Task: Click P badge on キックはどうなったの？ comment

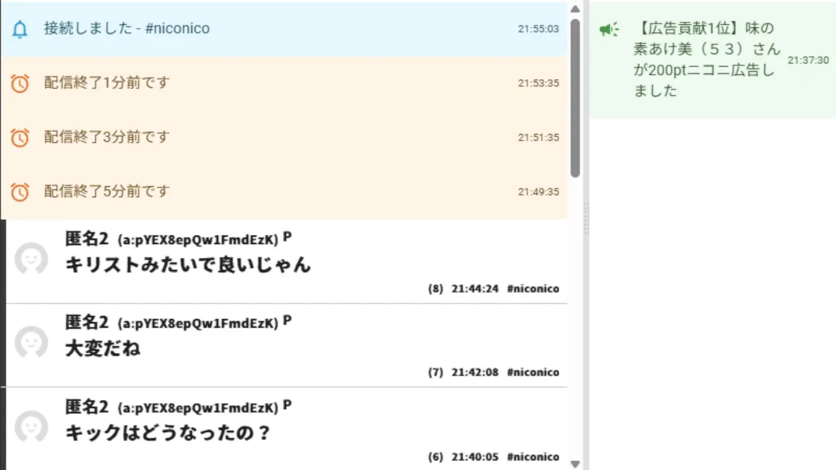Action: coord(287,405)
